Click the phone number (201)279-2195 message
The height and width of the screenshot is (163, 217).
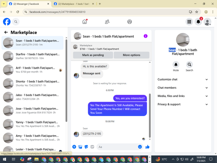pos(92,133)
